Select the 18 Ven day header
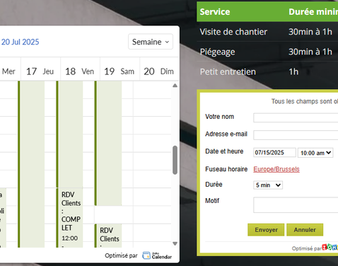This screenshot has height=266, width=338. pos(80,71)
